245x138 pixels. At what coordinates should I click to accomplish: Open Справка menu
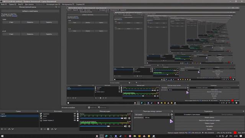pyautogui.click(x=80, y=4)
